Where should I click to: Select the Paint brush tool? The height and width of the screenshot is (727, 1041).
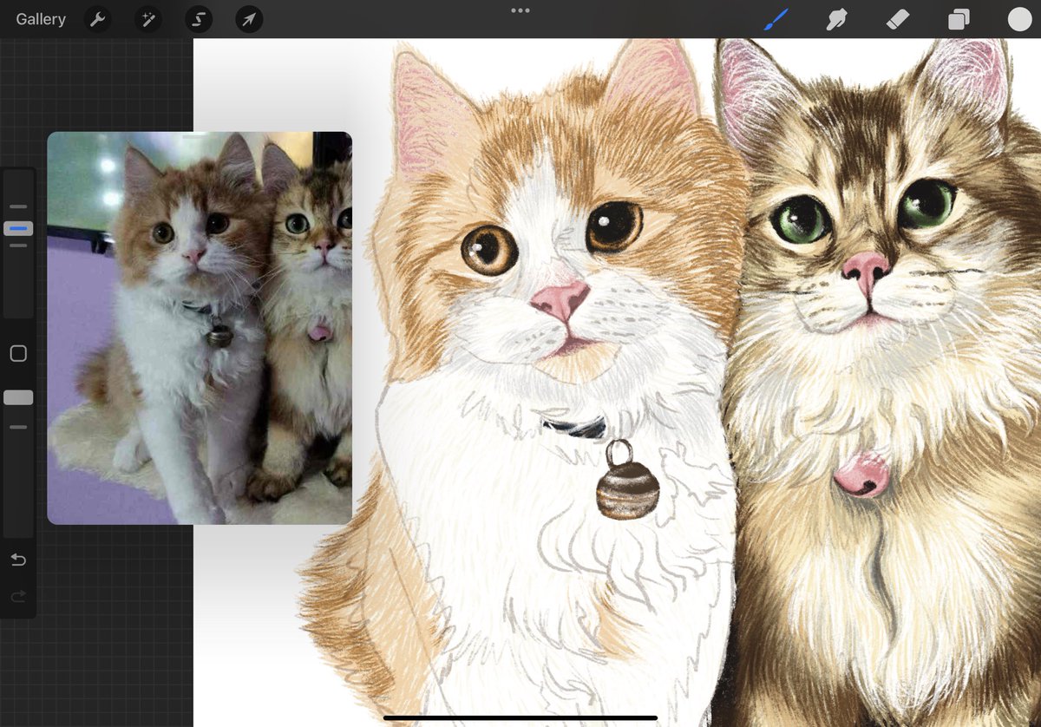pyautogui.click(x=776, y=19)
